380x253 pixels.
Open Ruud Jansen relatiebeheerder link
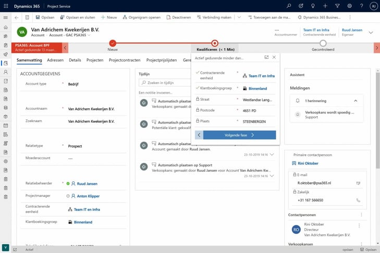click(87, 184)
